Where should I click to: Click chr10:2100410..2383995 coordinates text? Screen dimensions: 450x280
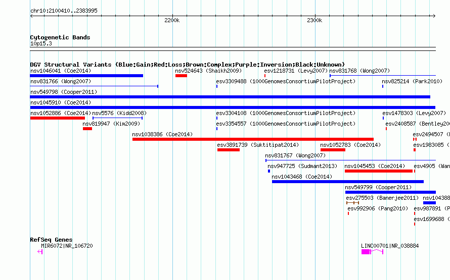64,11
